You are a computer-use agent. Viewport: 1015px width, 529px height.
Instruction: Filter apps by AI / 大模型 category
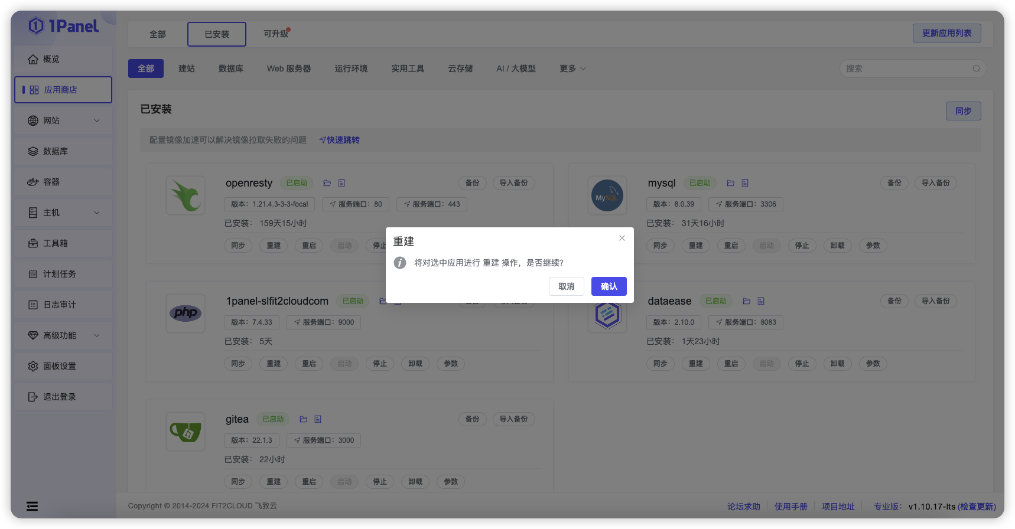click(x=516, y=68)
